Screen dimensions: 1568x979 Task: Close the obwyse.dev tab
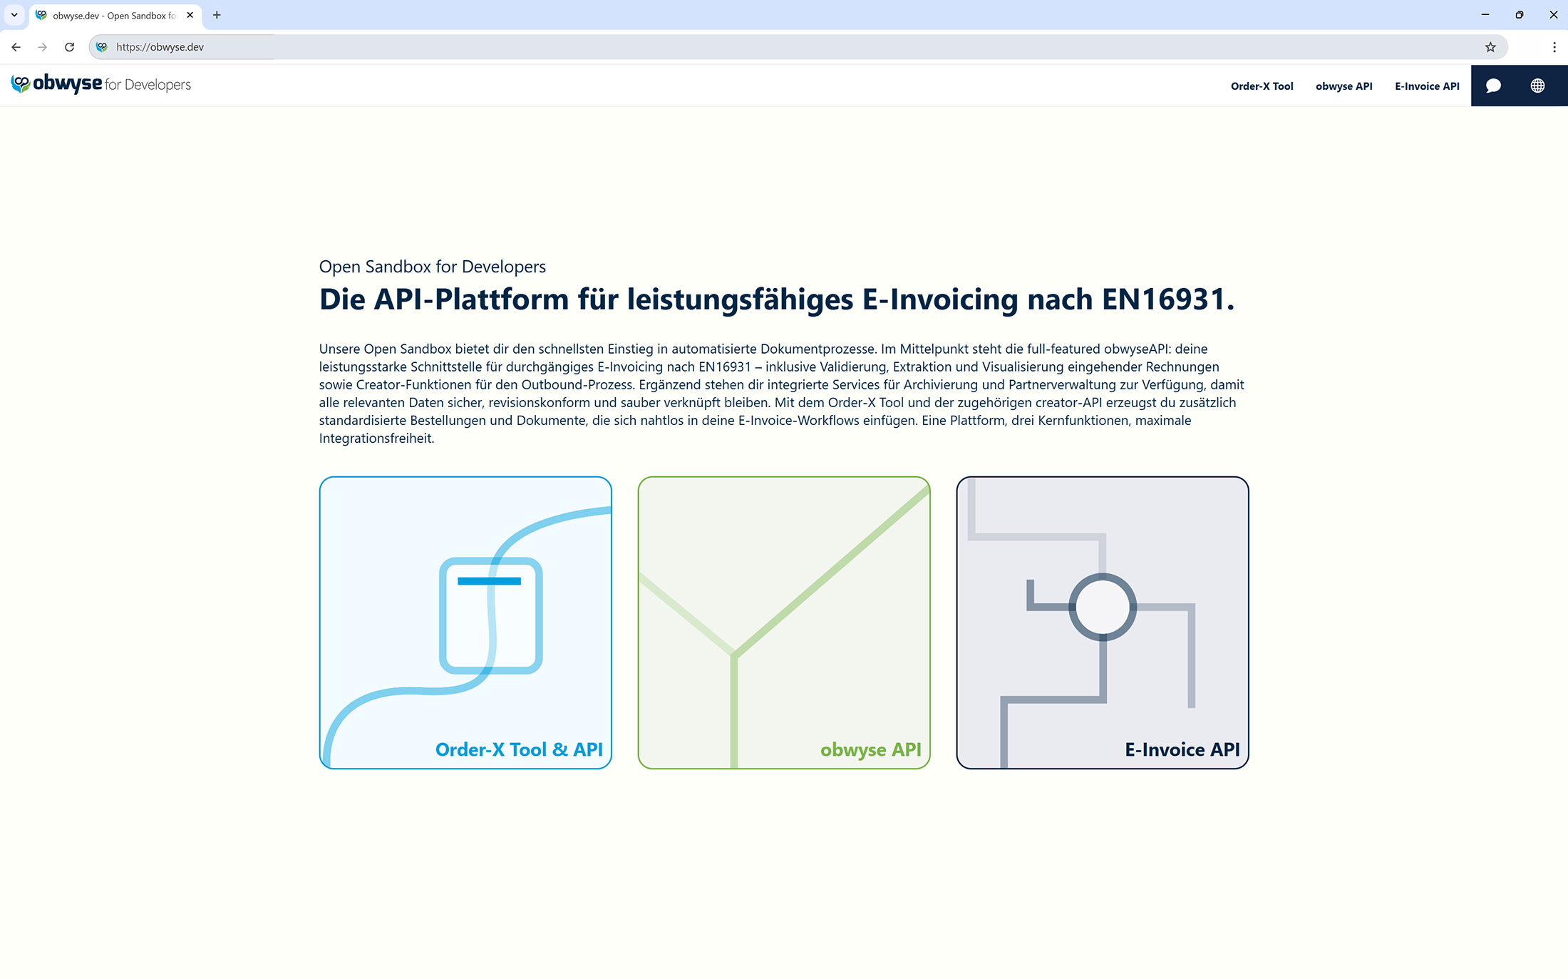point(190,15)
